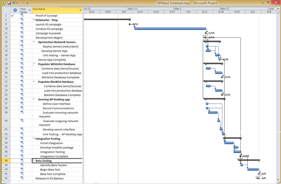
Task: Click the Undo icon in quick access toolbar
Action: (x=14, y=3)
